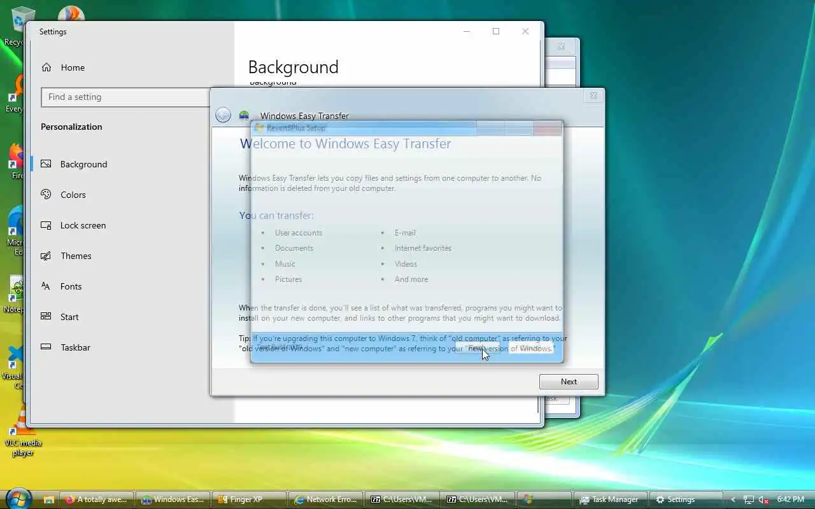Click the Windows Easy Transfer title icon
This screenshot has width=815, height=509.
point(244,115)
